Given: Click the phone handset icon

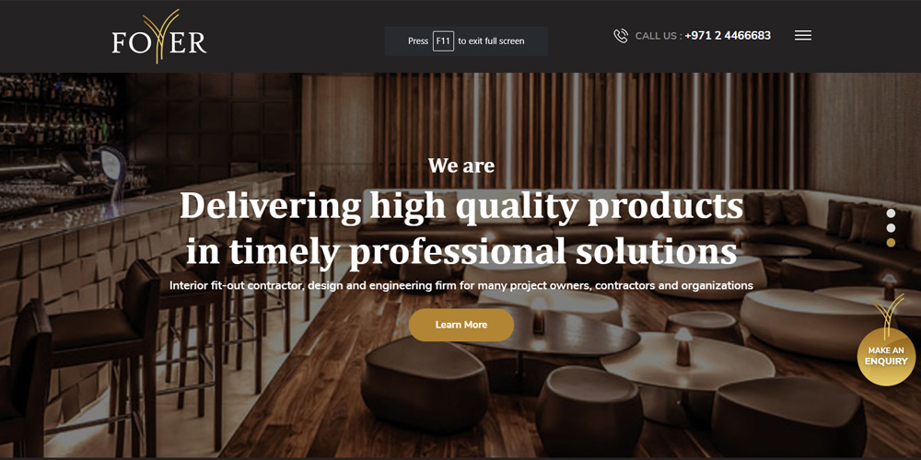Looking at the screenshot, I should pos(620,36).
